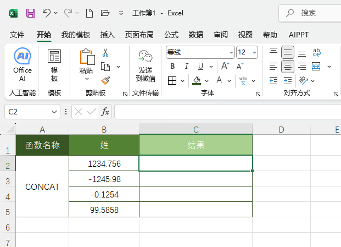Switch to the AIPPT tab
Viewport: 341px width, 247px height.
(299, 35)
